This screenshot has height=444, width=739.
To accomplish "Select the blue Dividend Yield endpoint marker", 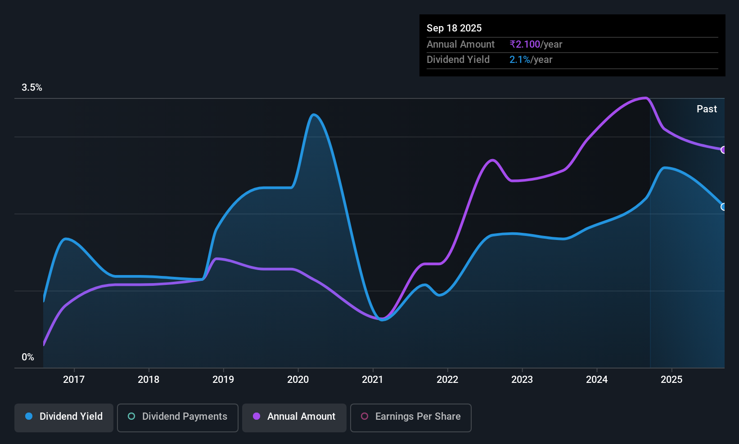I will pyautogui.click(x=723, y=207).
